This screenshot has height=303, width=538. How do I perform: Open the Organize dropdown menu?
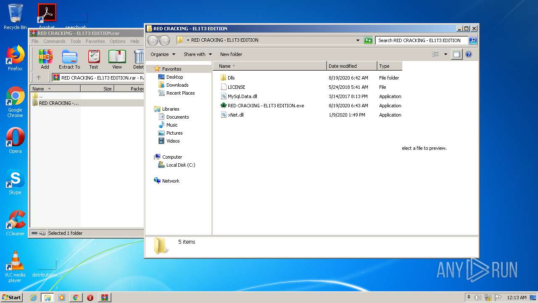[x=163, y=54]
